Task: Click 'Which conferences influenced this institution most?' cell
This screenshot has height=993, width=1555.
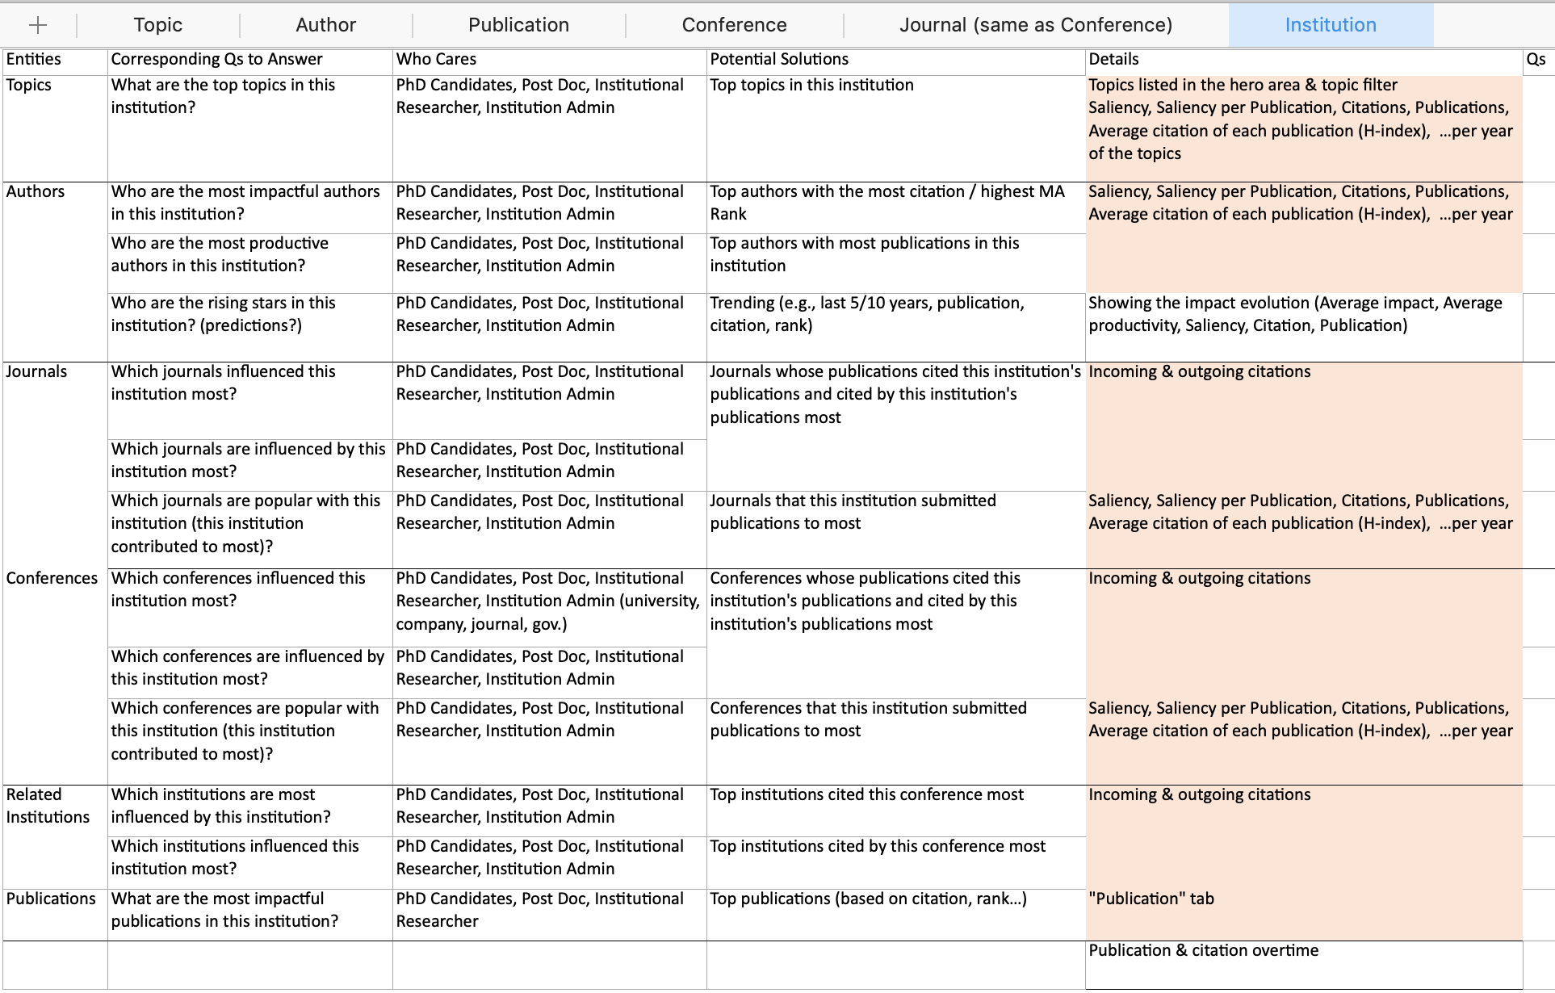Action: pos(250,608)
